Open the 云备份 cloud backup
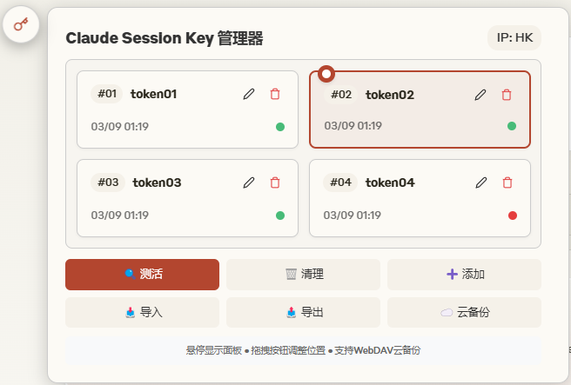This screenshot has width=571, height=385. click(464, 312)
